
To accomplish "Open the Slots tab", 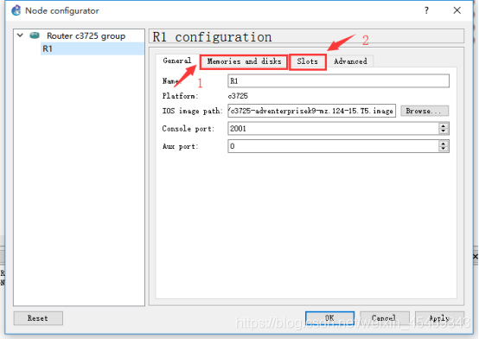I will pyautogui.click(x=307, y=62).
